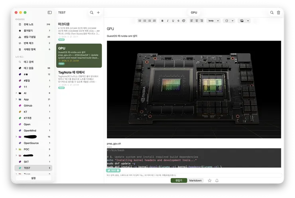This screenshot has width=295, height=198.
Task: Click the third list-style icon in toolbar
Action: click(x=149, y=21)
